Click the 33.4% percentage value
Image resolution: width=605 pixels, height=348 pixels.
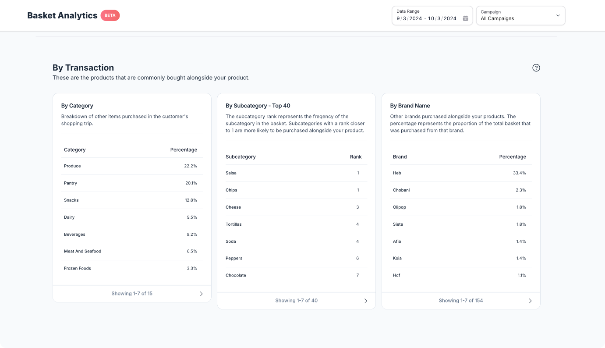tap(520, 173)
